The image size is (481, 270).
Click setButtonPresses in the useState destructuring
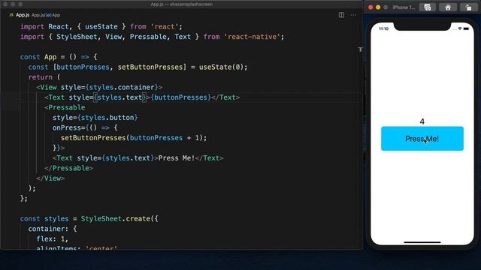coord(150,67)
